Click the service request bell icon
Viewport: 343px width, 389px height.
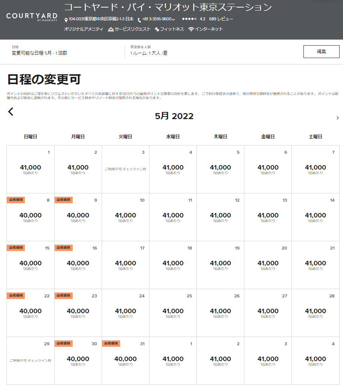[x=111, y=29]
